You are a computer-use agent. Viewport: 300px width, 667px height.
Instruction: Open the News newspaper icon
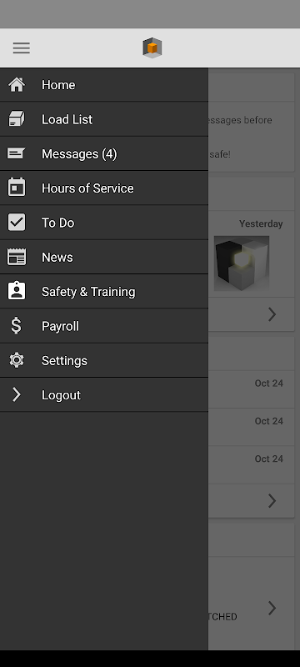tap(17, 257)
